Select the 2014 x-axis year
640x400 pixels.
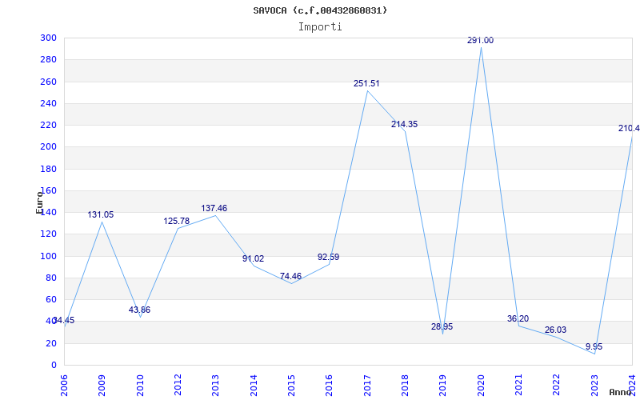coord(254,386)
